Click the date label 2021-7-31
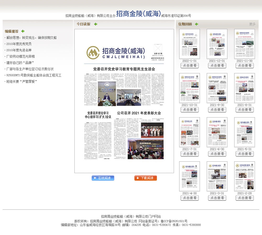This screenshot has width=262, height=235. 189,149
